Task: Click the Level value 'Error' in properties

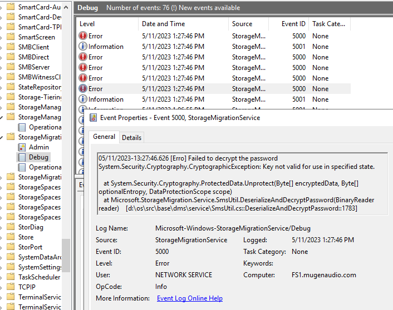Action: pyautogui.click(x=162, y=263)
